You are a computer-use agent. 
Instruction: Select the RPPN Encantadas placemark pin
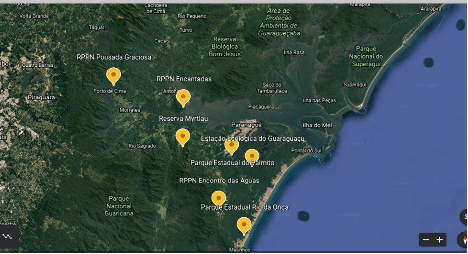pos(183,98)
